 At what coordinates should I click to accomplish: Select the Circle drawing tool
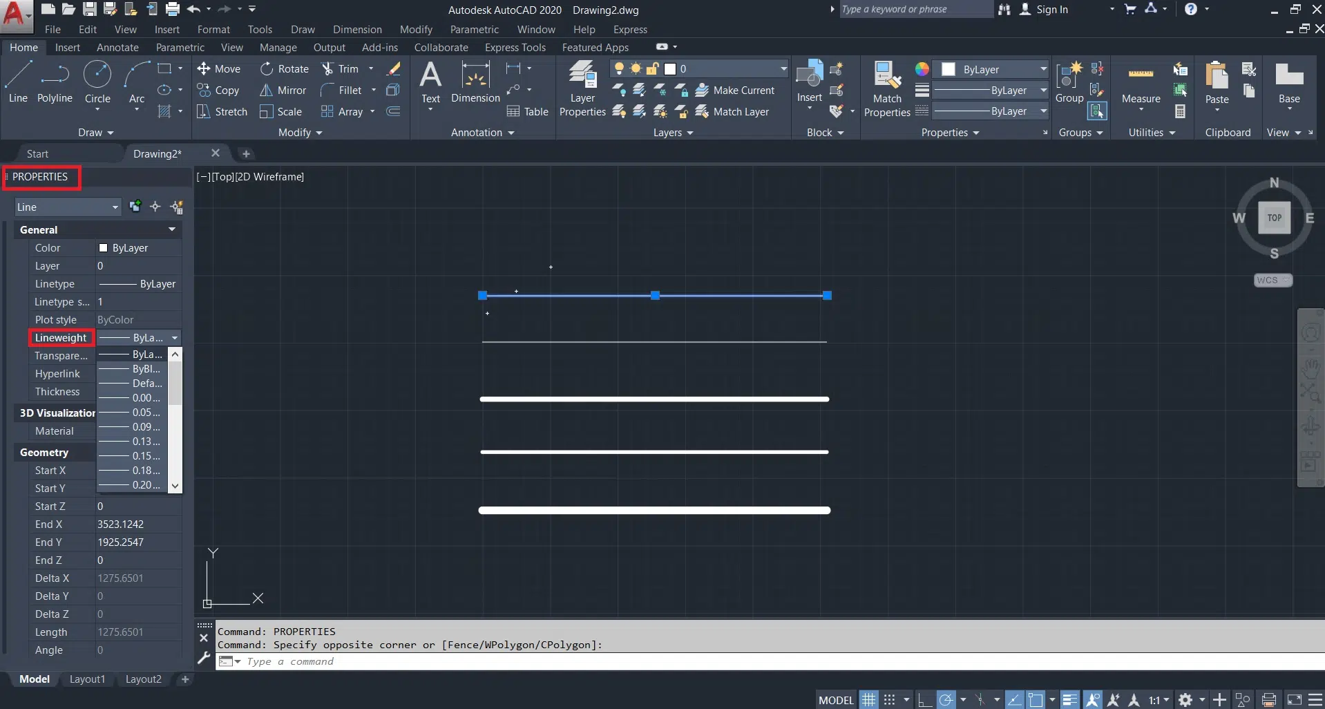click(x=97, y=82)
